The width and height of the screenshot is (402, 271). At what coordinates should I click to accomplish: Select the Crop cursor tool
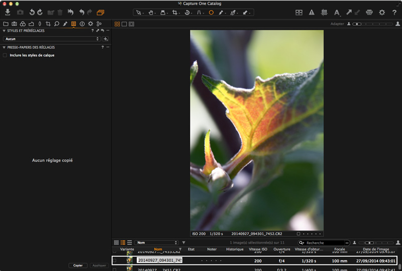(175, 12)
